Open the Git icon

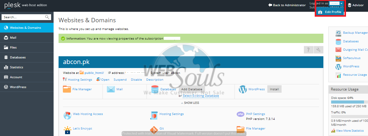[154, 130]
